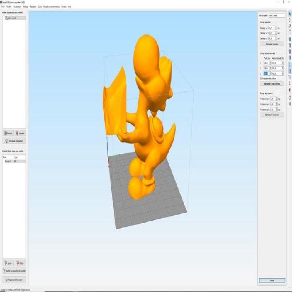Click Réinitialiser la mise à l'échelle

click(x=272, y=84)
